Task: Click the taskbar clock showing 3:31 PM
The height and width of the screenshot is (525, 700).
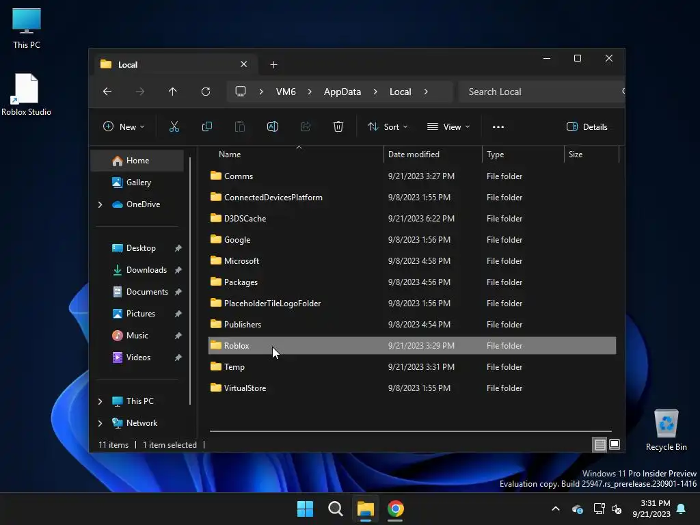Action: (651, 509)
